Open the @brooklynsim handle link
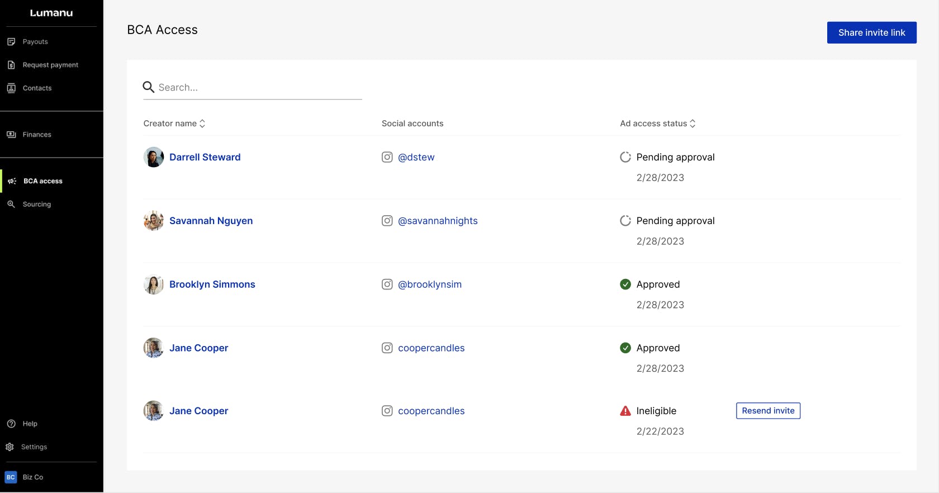Image resolution: width=939 pixels, height=493 pixels. click(430, 285)
